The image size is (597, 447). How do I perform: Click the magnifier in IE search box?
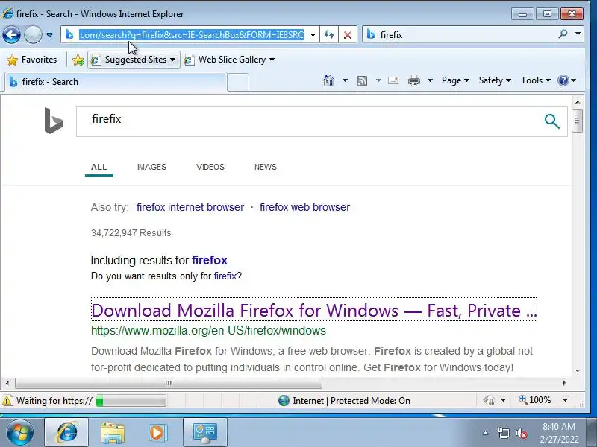pos(563,34)
